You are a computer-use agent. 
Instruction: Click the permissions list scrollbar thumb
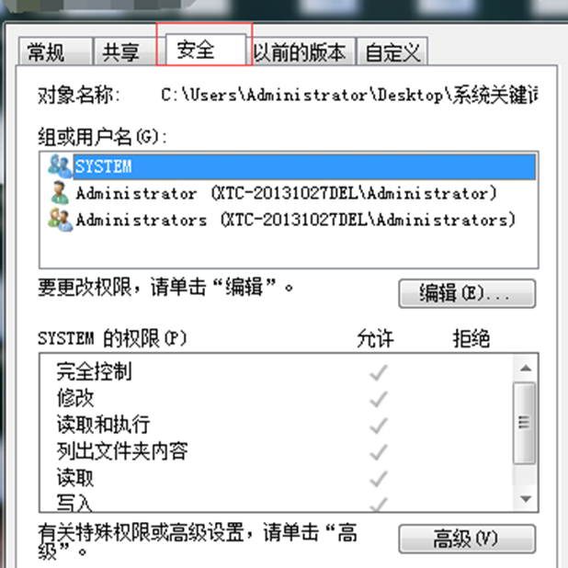click(x=525, y=423)
